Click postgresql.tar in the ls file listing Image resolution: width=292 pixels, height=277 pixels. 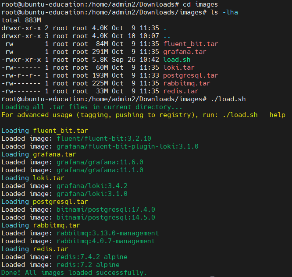tap(190, 75)
